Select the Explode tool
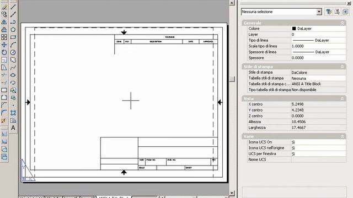Screen dimensions: 353x198 (x=4, y=120)
